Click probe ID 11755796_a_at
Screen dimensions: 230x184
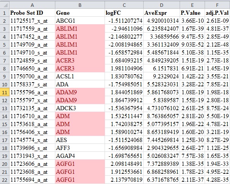coord(32,92)
